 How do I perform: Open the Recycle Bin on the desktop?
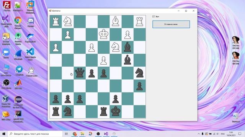pos(235,118)
